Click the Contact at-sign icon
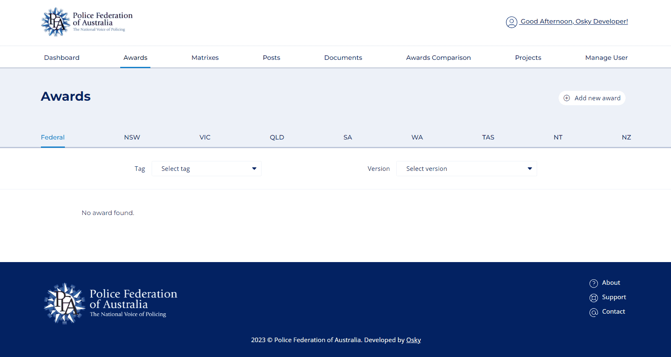The height and width of the screenshot is (357, 671). coord(593,312)
